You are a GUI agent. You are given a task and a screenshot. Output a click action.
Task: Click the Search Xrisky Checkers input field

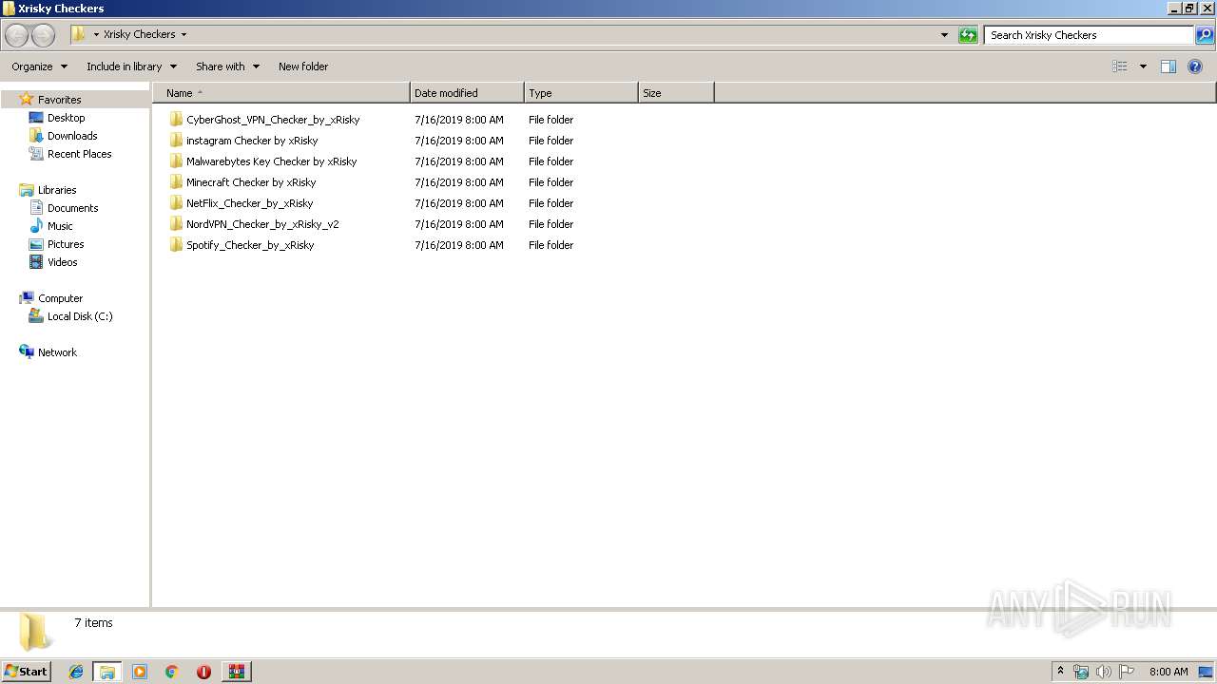1089,35
